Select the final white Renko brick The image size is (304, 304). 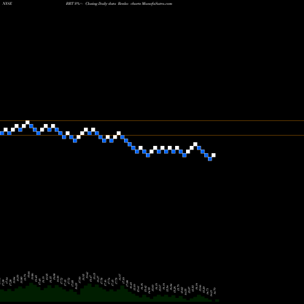213,155
